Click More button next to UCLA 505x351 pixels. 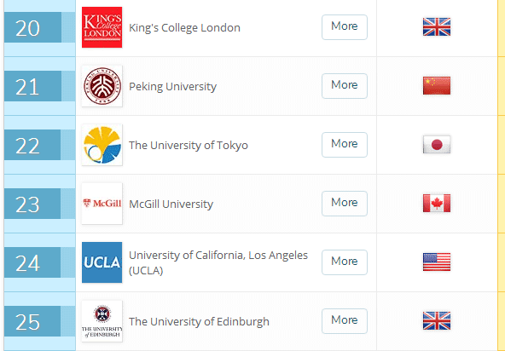[x=345, y=262]
